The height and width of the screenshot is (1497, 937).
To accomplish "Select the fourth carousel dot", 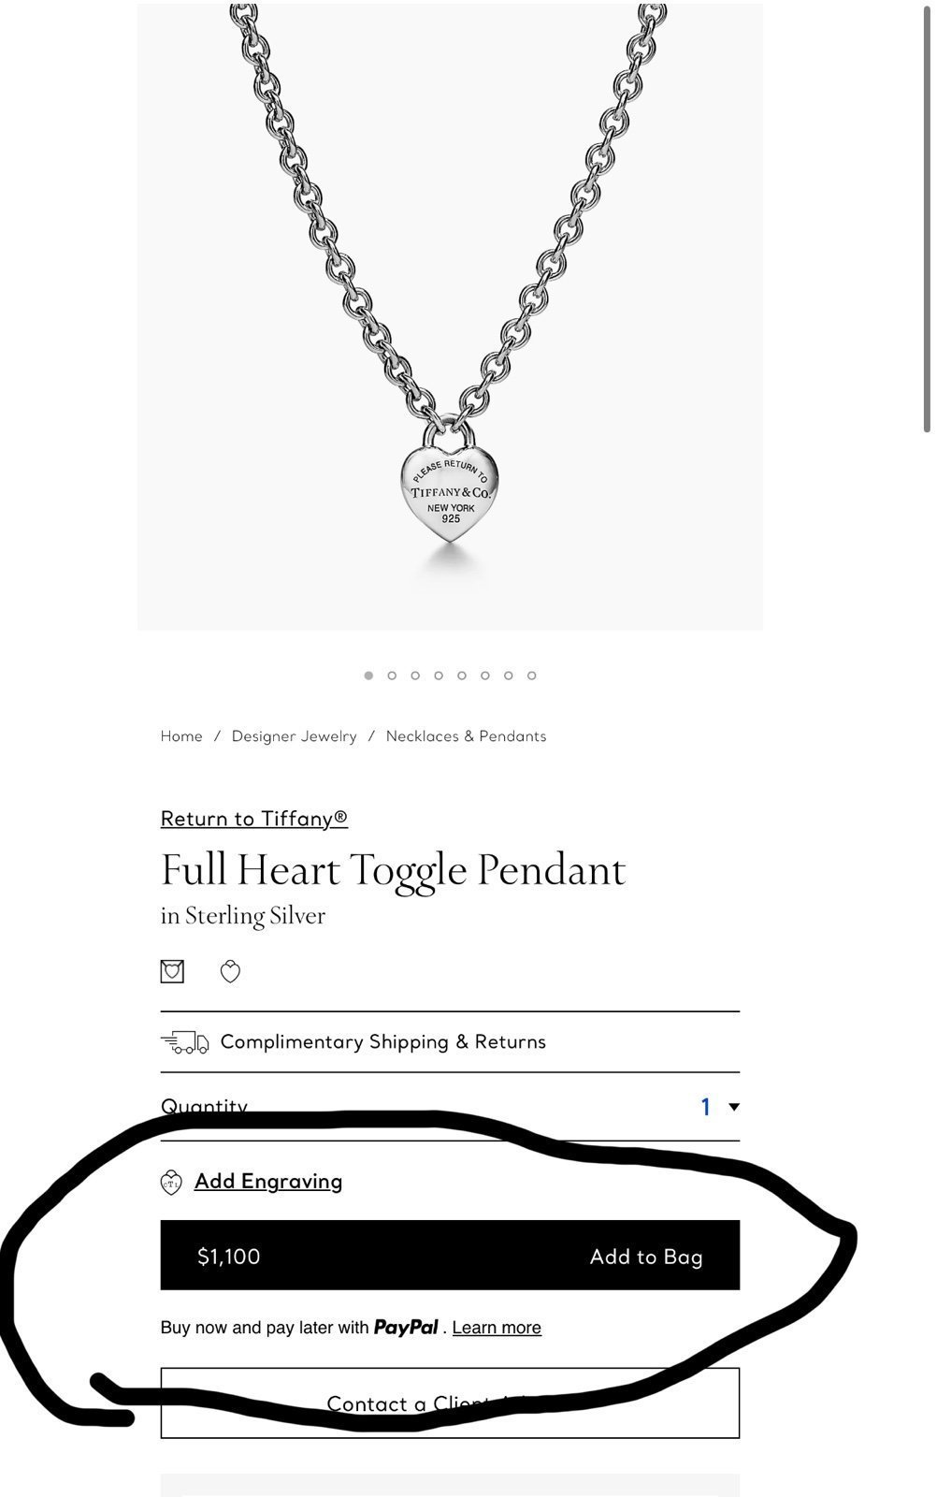I will click(x=439, y=676).
